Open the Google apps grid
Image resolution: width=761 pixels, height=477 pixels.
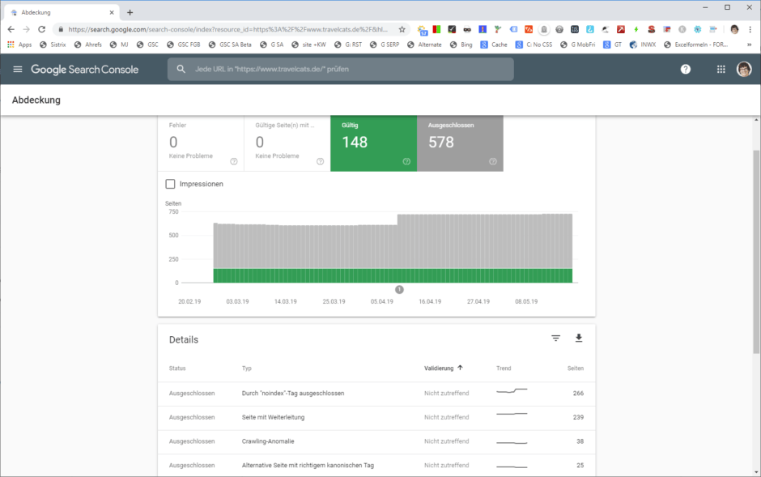721,70
